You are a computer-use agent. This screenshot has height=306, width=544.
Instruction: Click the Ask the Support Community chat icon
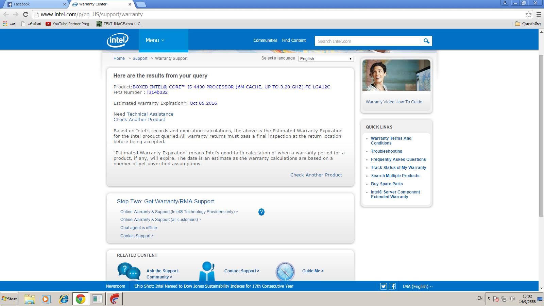tap(129, 271)
